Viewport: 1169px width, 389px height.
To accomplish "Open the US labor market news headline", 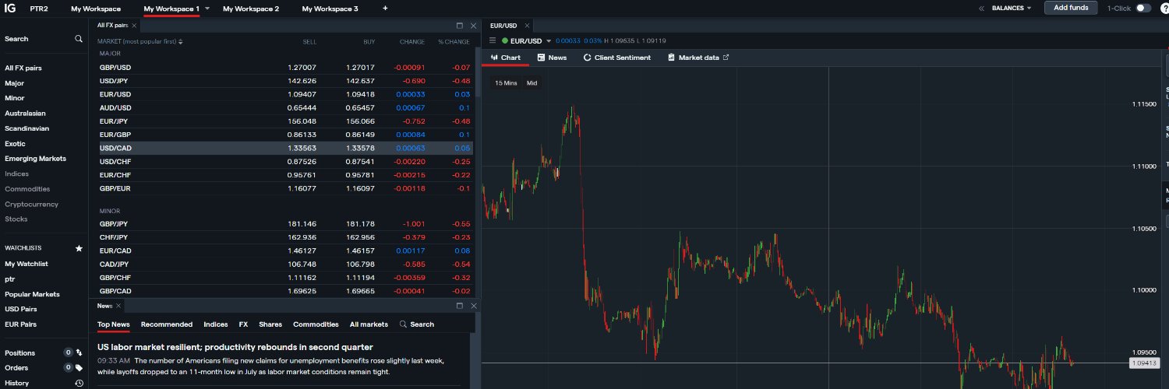I will 235,347.
